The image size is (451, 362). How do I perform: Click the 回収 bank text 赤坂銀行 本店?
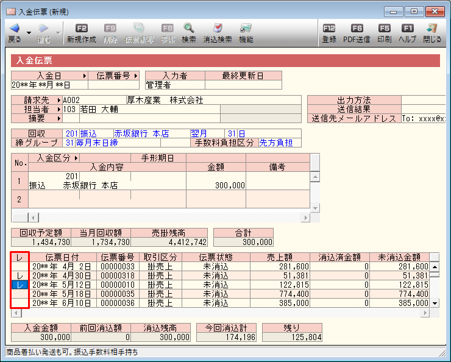(141, 133)
